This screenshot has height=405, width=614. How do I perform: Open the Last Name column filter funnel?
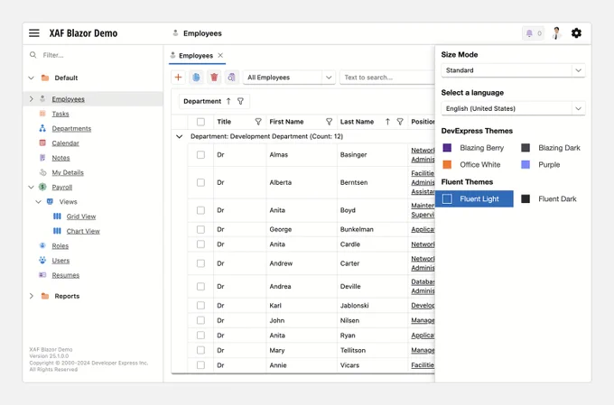tap(400, 122)
